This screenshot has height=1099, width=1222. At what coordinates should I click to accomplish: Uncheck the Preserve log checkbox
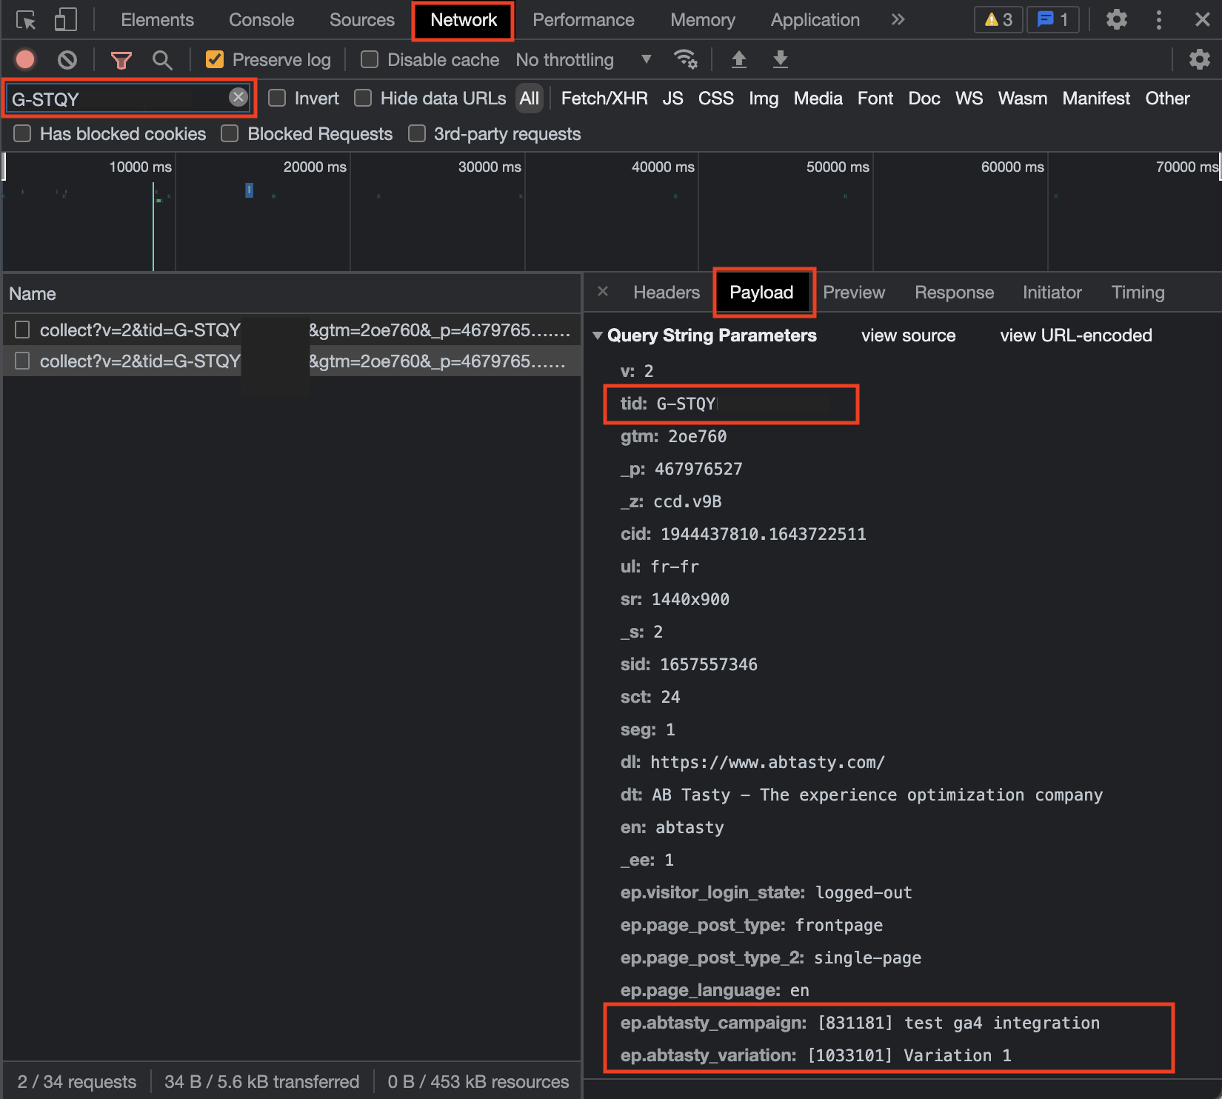[215, 59]
